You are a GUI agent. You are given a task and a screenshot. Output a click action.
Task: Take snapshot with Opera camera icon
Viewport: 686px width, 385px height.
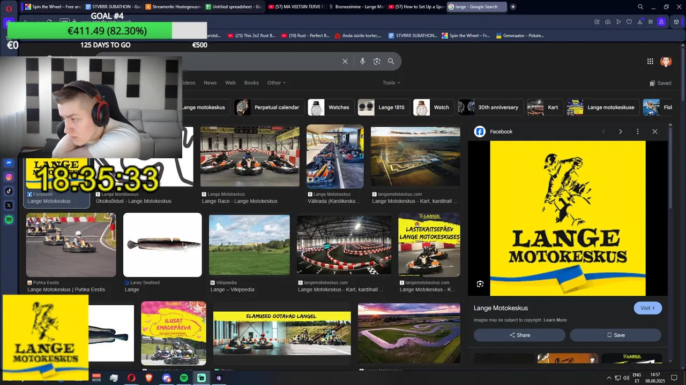(608, 22)
